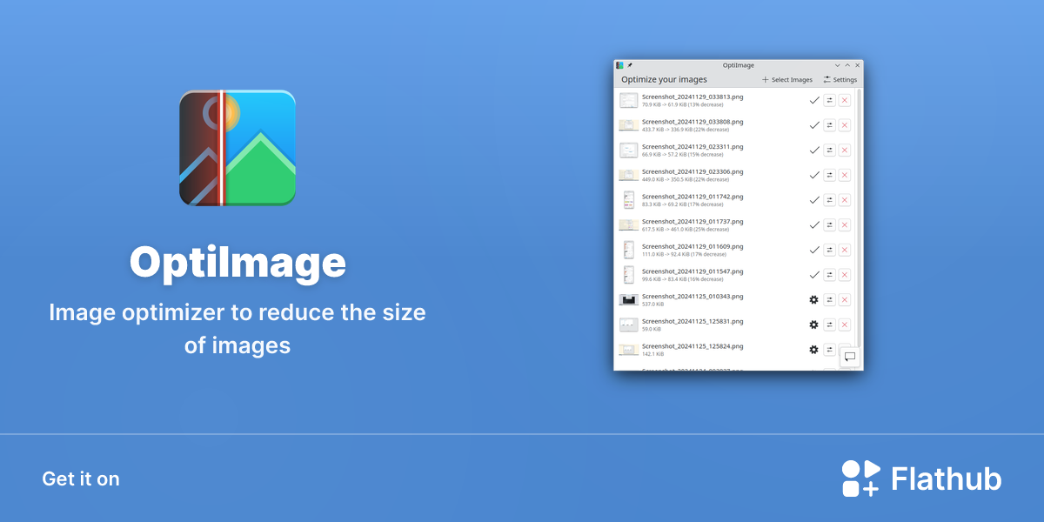The image size is (1044, 522).
Task: Click the Flathub logo at bottom right
Action: click(x=921, y=478)
